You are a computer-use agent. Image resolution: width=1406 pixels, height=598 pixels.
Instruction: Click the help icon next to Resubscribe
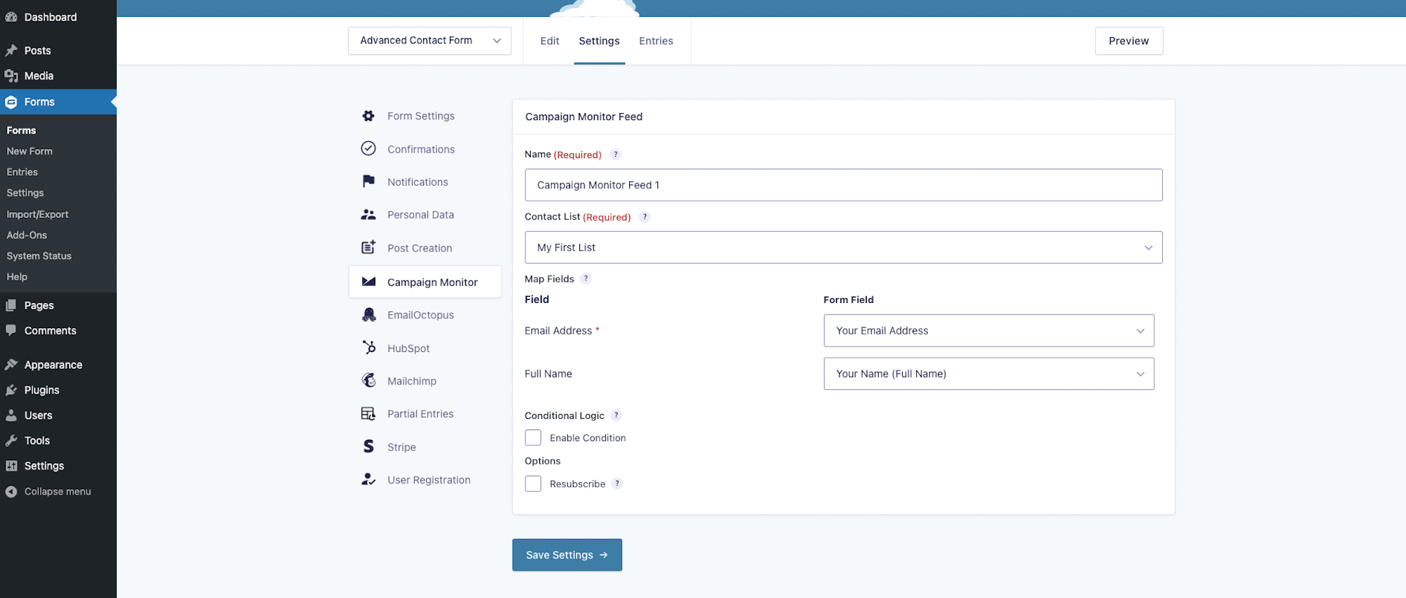(617, 483)
